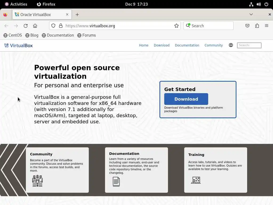Open the Firefox app menu in top bar
Screen dimensions: 273x205
tap(46, 4)
